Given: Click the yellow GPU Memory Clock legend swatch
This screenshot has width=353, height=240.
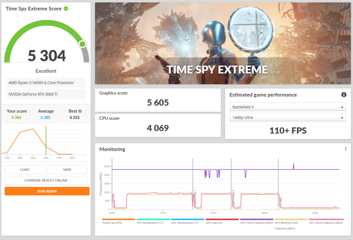Looking at the screenshot, I should click(x=291, y=219).
